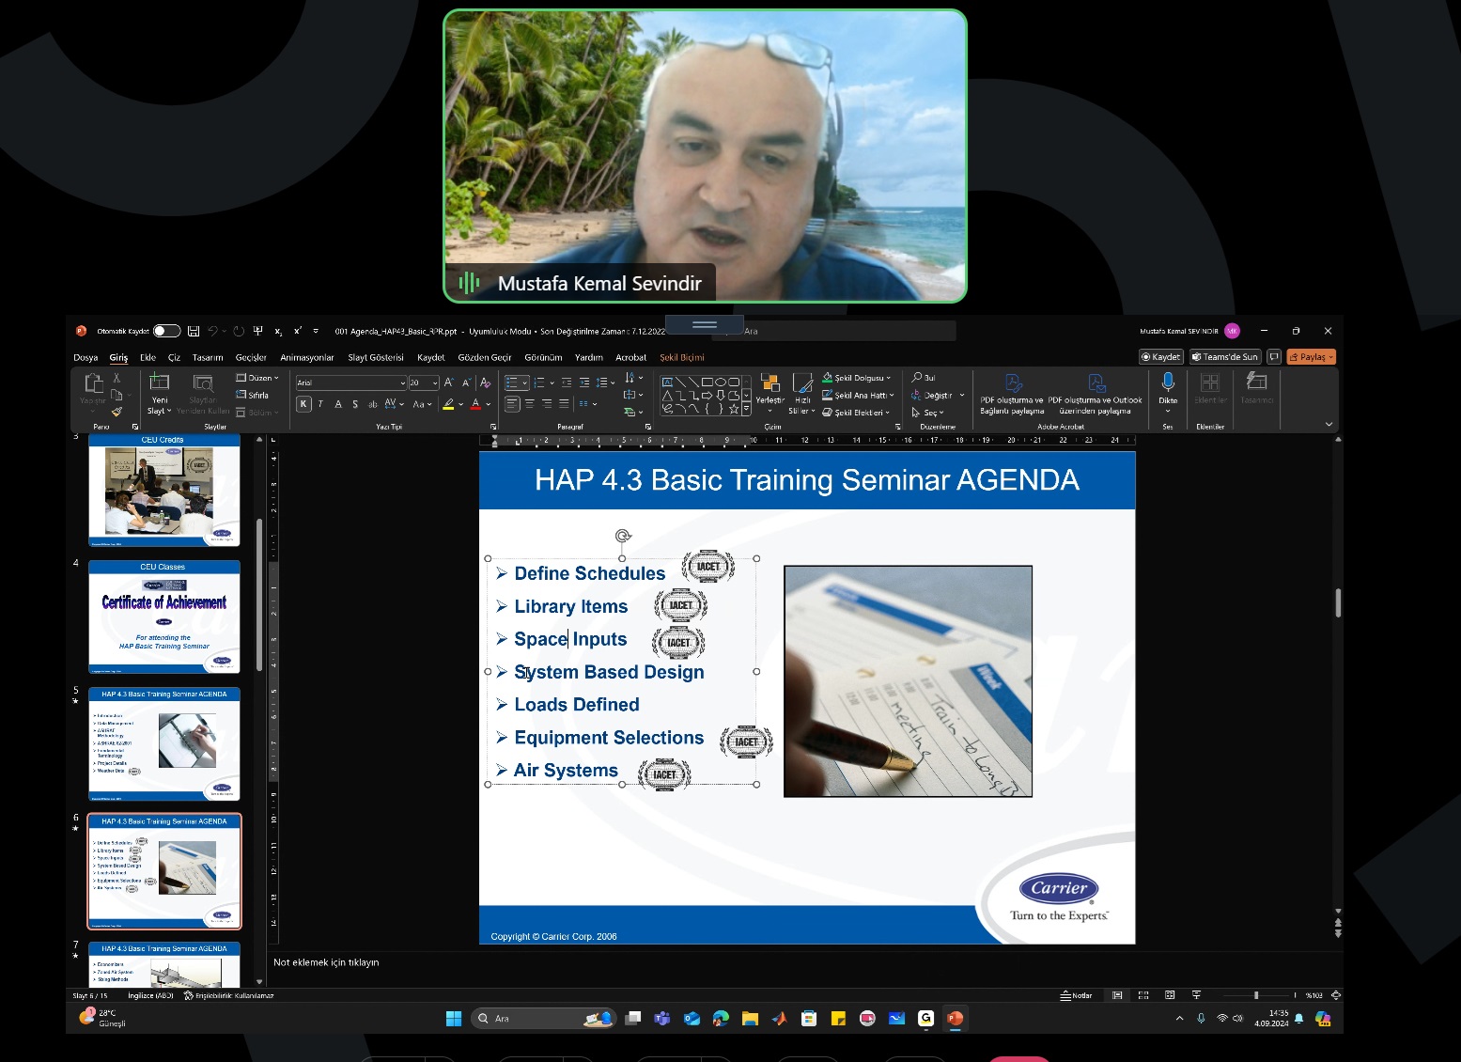Adjust the zoom slider in the status bar
The height and width of the screenshot is (1062, 1461).
(x=1256, y=995)
